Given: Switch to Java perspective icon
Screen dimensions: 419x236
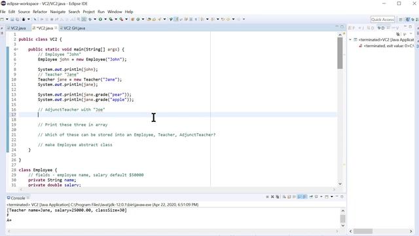Looking at the screenshot, I should 407,19.
